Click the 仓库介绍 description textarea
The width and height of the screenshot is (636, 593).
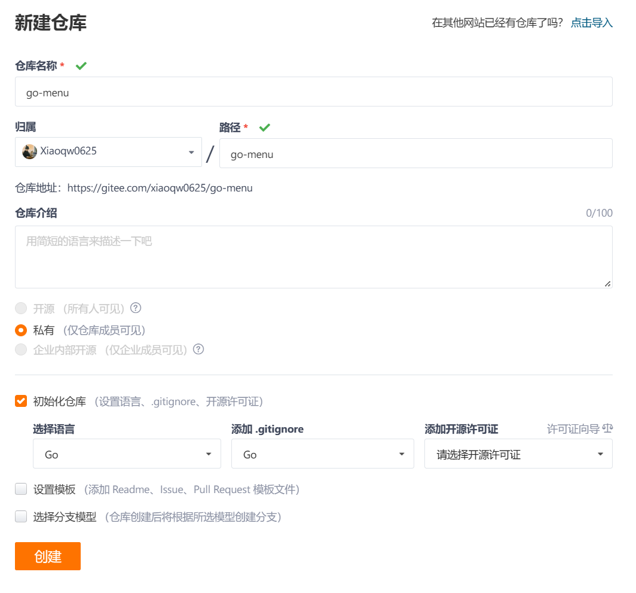314,257
